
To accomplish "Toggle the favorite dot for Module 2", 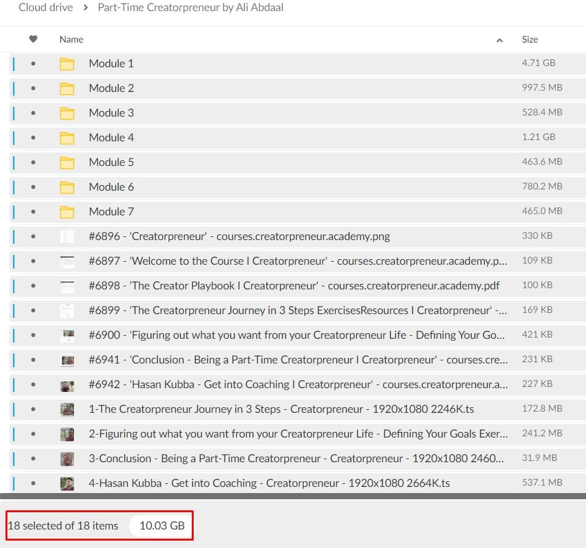I will (x=33, y=88).
